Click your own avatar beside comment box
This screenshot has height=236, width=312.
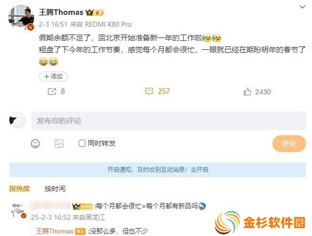[x=18, y=120]
